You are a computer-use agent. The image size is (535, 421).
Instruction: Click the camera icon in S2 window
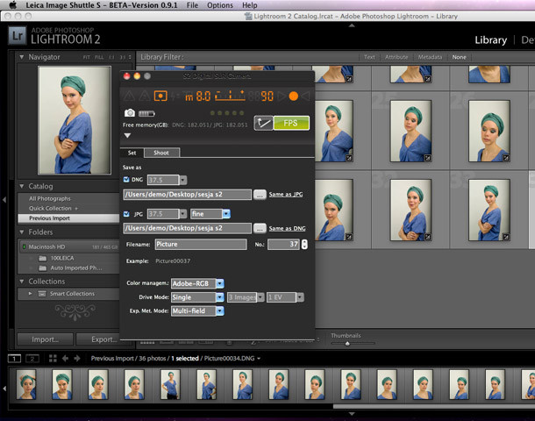coord(130,113)
